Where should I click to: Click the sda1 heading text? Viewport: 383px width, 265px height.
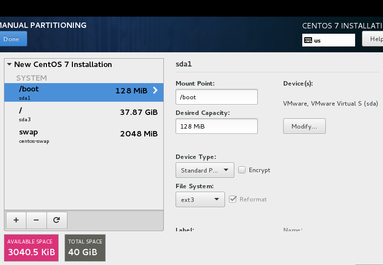184,64
